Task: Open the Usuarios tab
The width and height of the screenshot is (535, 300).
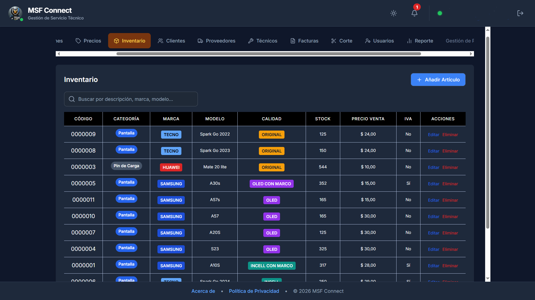Action: point(380,41)
